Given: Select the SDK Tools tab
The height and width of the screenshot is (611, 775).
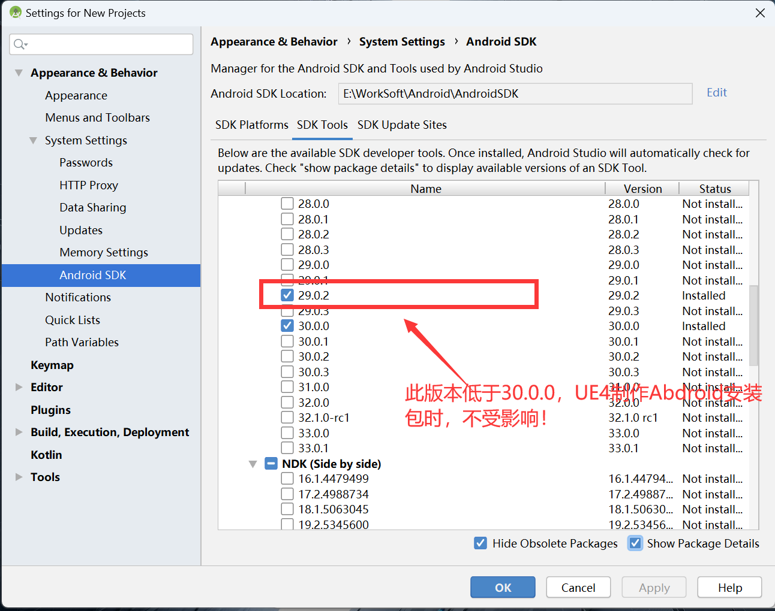Looking at the screenshot, I should pos(322,125).
